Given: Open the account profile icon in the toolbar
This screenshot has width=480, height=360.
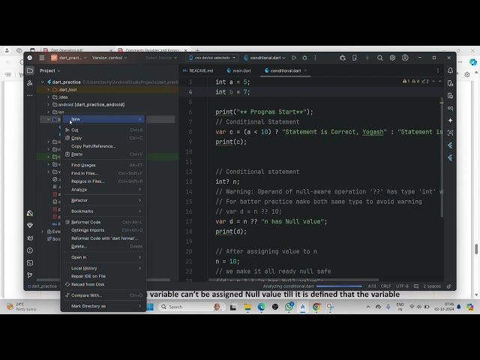Looking at the screenshot, I should (405, 58).
